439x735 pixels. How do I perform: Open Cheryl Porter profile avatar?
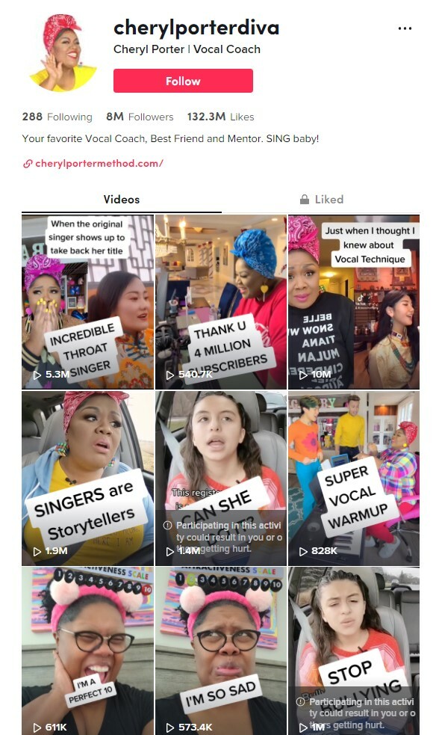[63, 52]
